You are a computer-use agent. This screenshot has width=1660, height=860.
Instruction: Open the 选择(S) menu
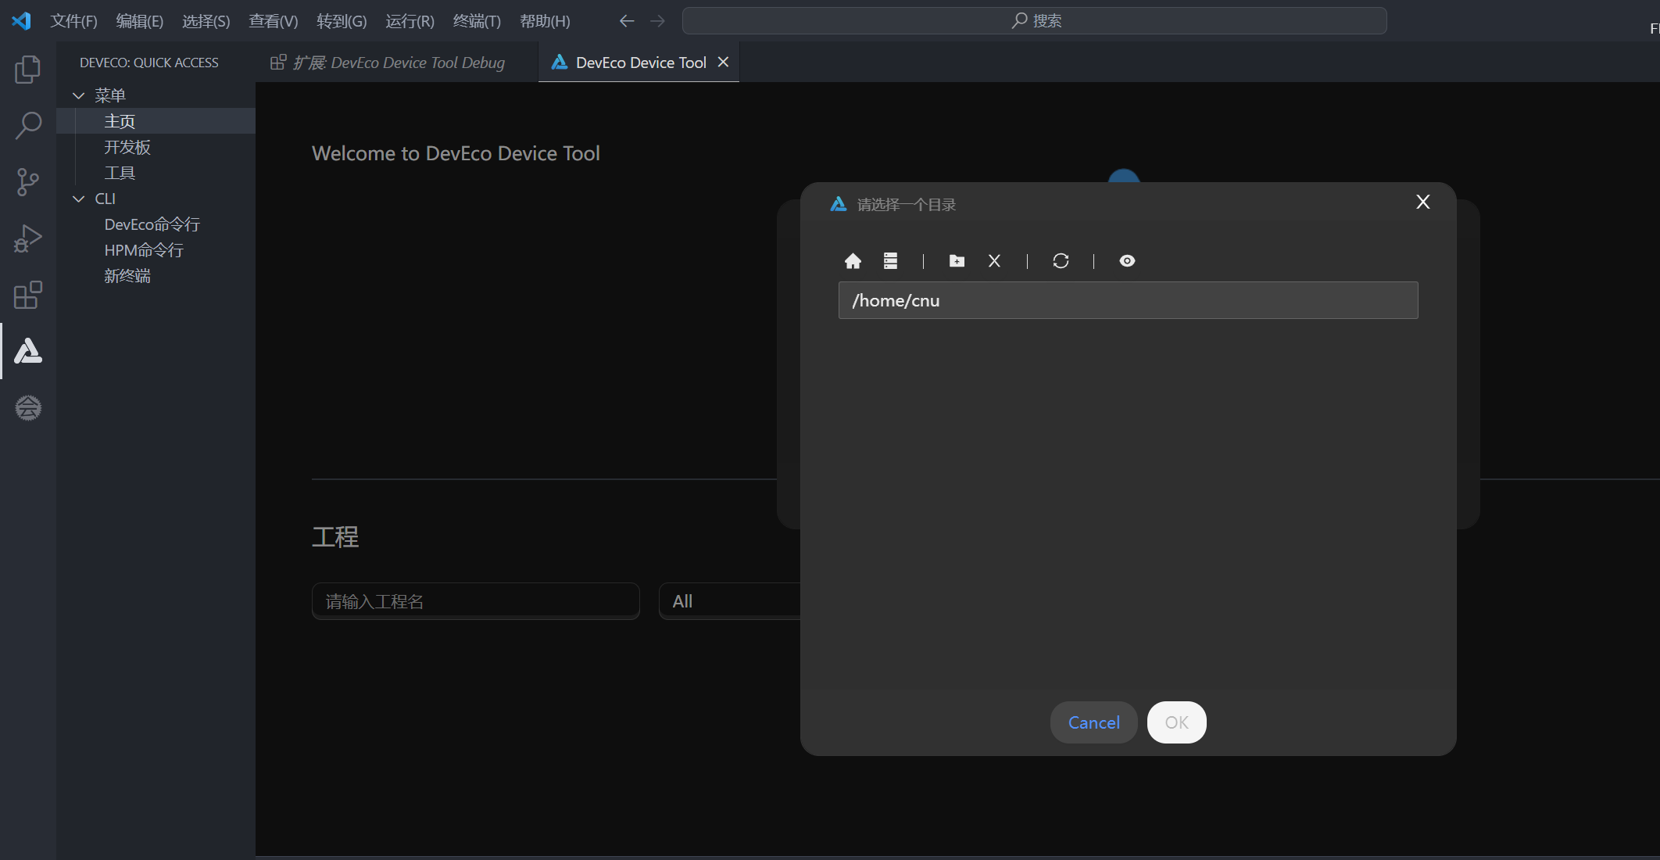[206, 21]
